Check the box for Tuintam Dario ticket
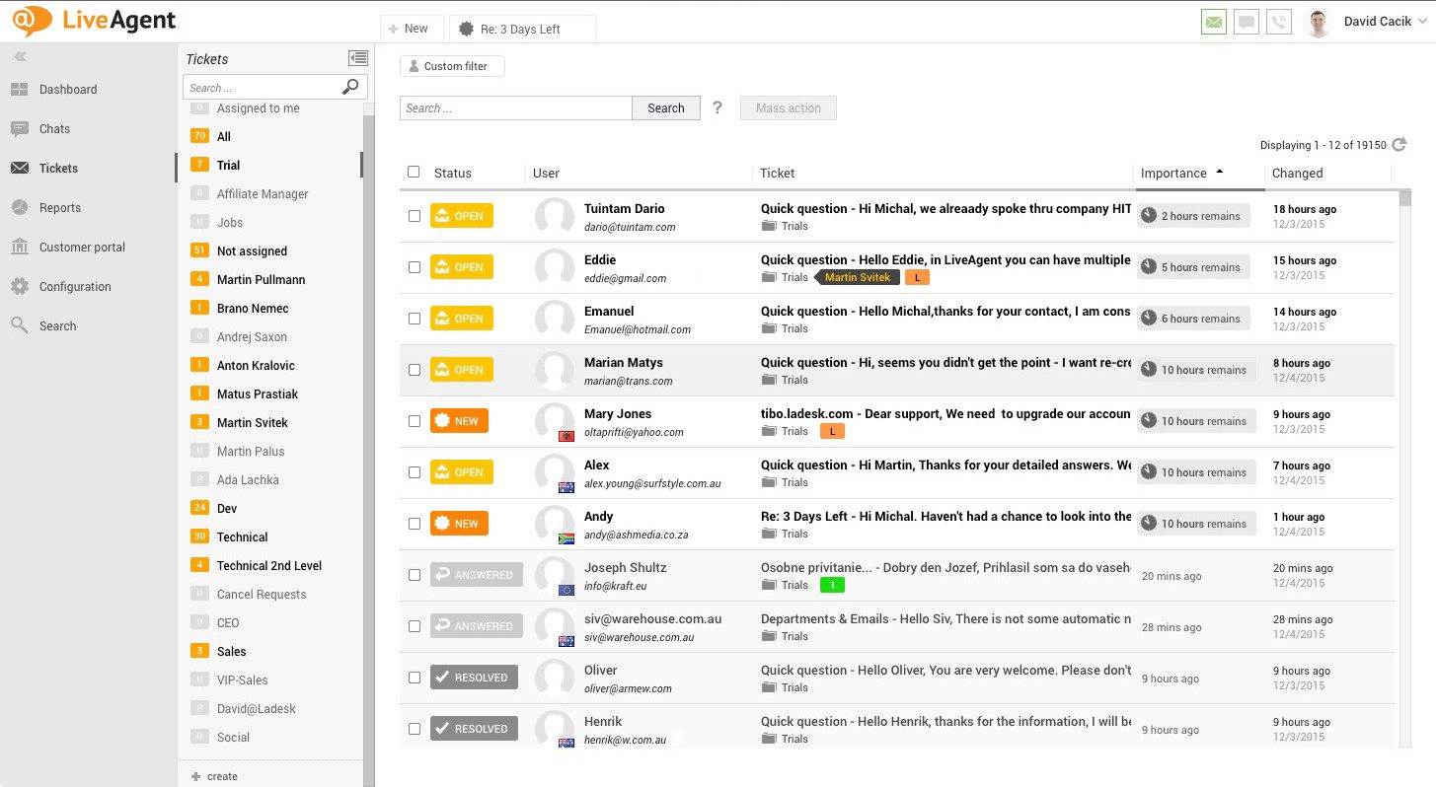 (x=415, y=216)
